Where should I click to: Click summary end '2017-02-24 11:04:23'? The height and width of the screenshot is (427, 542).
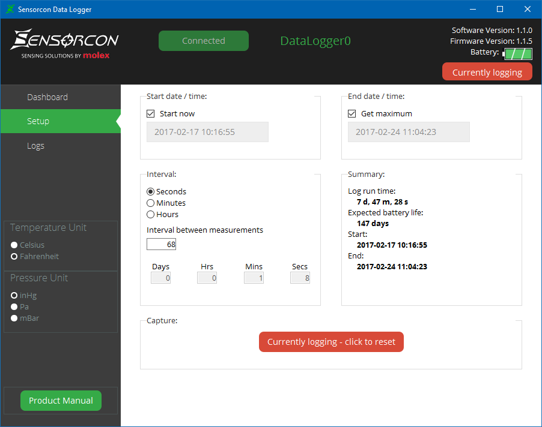(392, 267)
